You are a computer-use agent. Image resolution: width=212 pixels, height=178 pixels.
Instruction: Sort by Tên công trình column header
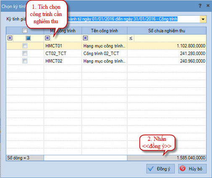click(x=105, y=31)
